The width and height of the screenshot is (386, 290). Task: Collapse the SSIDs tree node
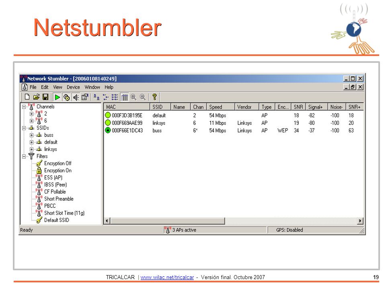coord(24,128)
